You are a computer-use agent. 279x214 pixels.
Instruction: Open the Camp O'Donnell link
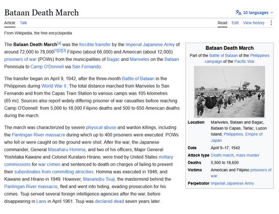[47, 67]
